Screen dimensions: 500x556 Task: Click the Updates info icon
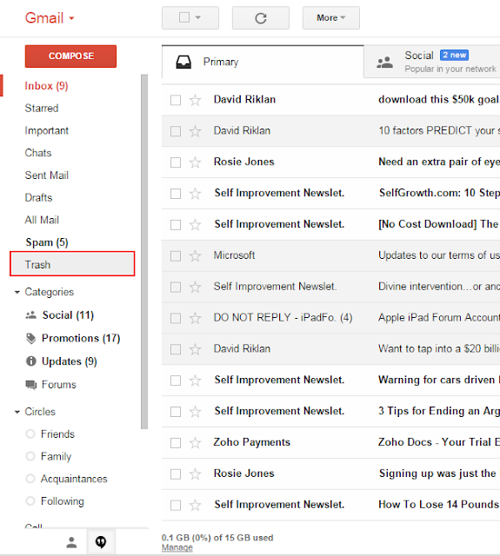pos(31,361)
